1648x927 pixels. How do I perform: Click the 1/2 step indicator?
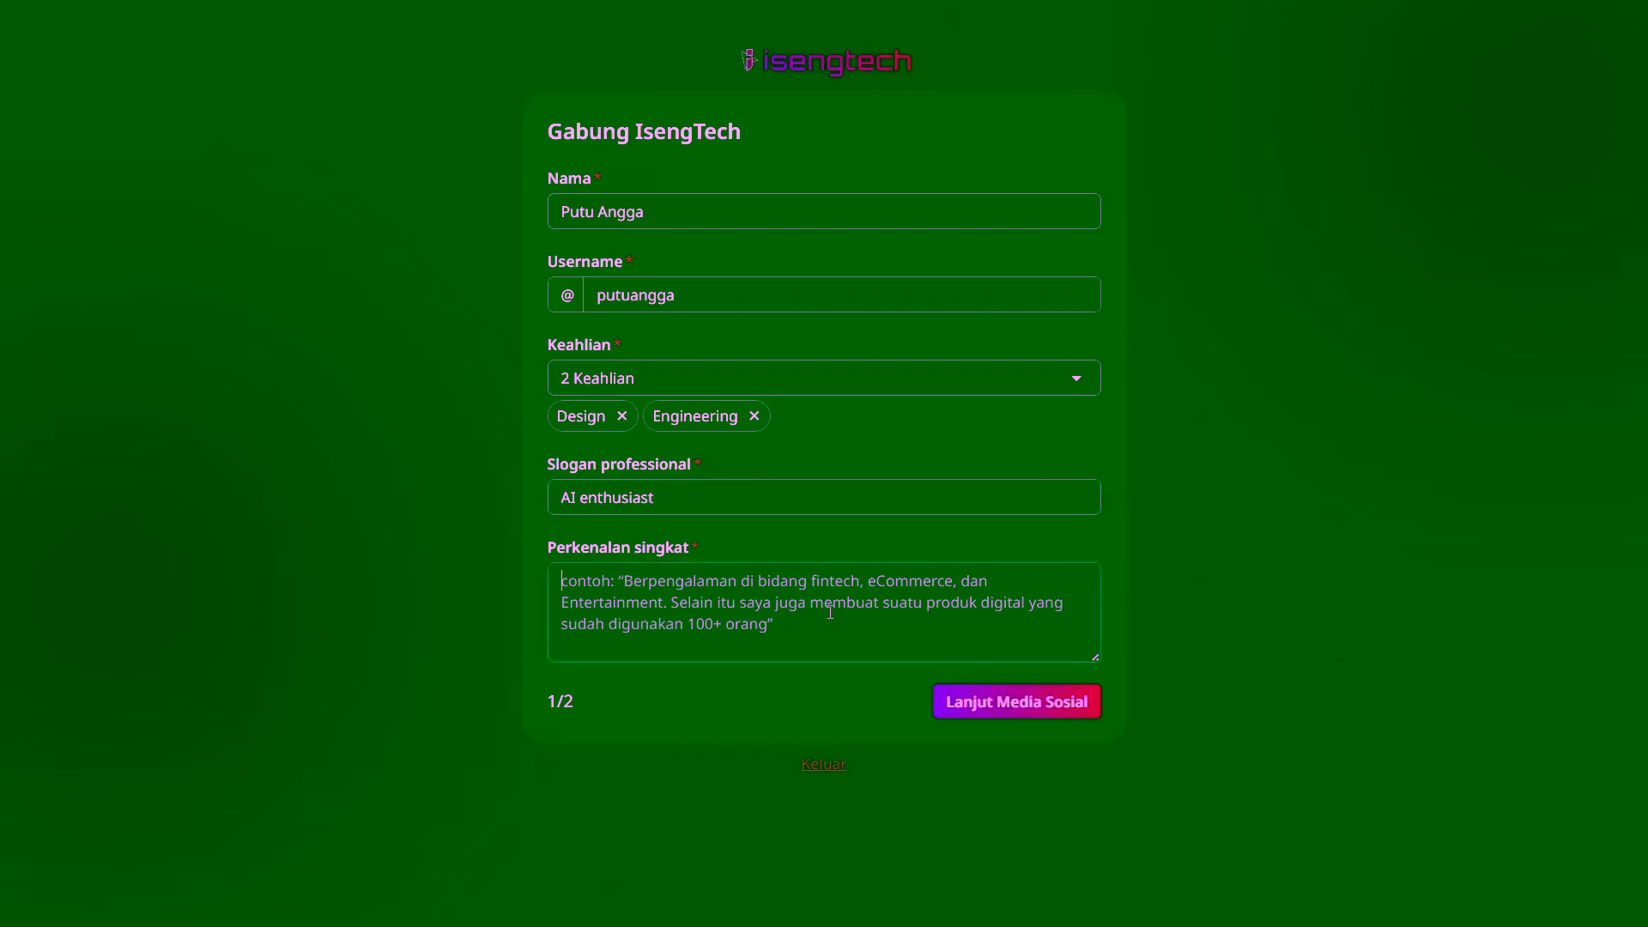pos(560,701)
